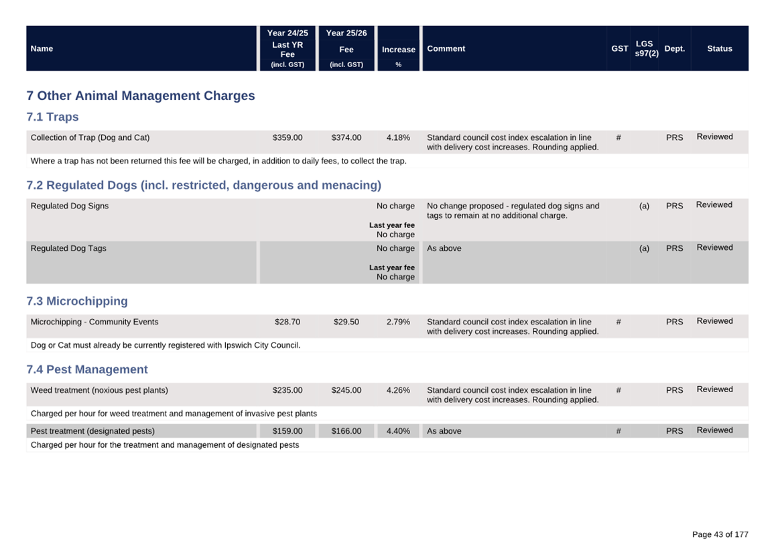The image size is (774, 547).
Task: Click the Collection of Trap (Dog and Cat) row
Action: tap(90, 138)
